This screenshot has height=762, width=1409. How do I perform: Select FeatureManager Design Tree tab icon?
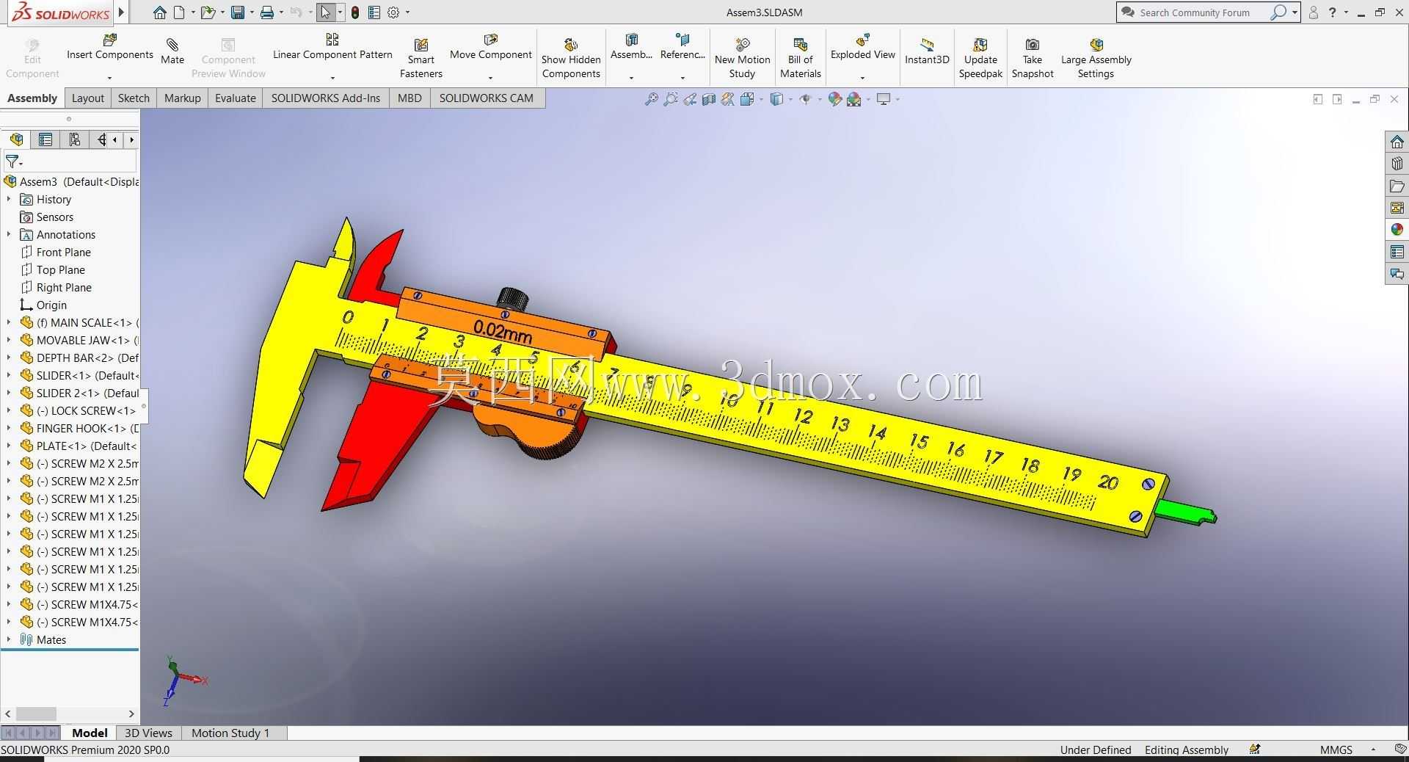point(16,139)
